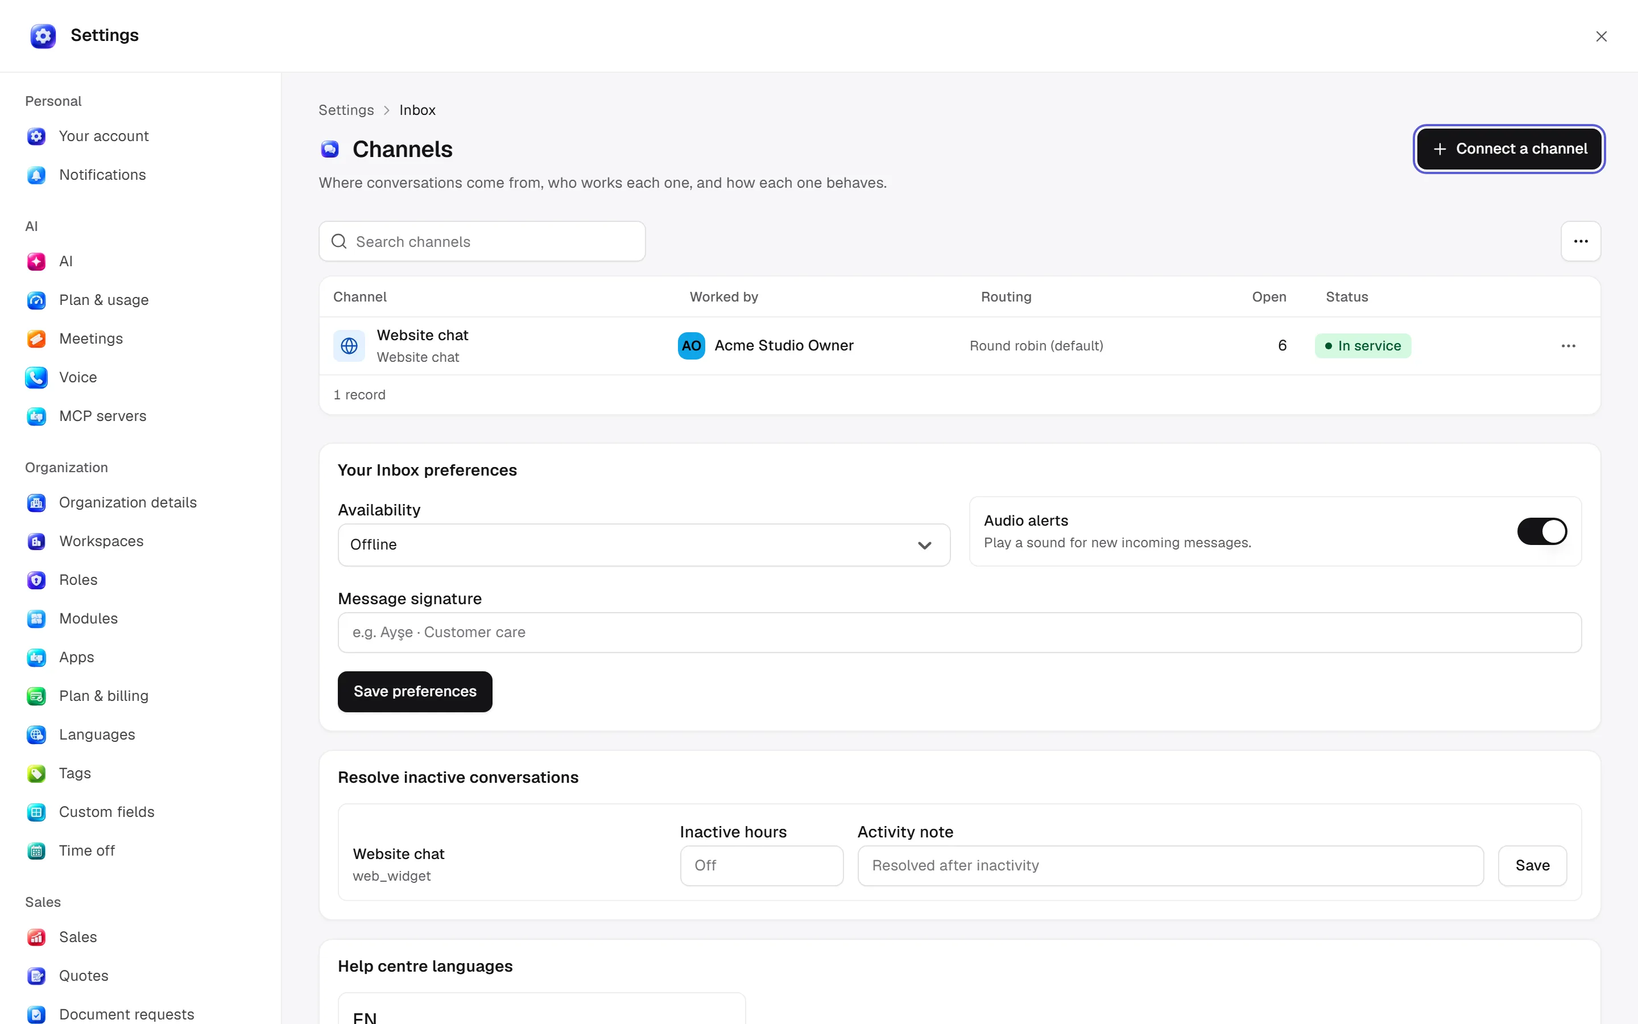Open the Roles shield icon
This screenshot has height=1024, width=1638.
coord(36,580)
